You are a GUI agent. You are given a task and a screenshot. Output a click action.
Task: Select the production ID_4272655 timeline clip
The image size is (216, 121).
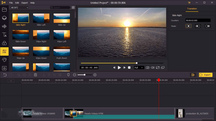194,113
